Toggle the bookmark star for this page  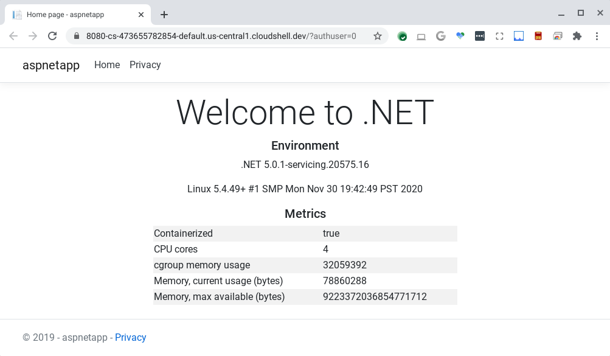tap(377, 36)
